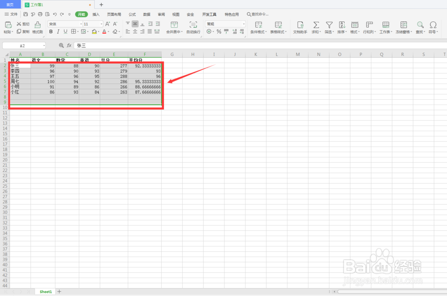The height and width of the screenshot is (296, 447).
Task: Click the Redo arrow icon
Action: (x=62, y=14)
